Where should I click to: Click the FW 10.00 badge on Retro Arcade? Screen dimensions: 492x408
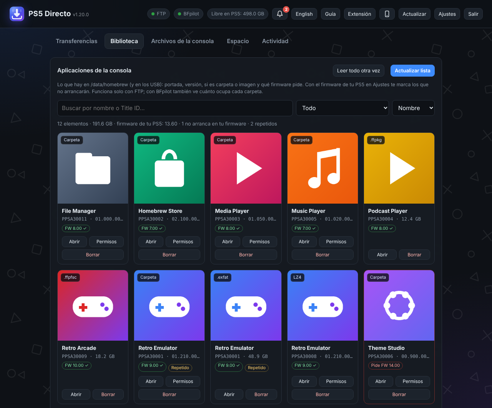(76, 366)
